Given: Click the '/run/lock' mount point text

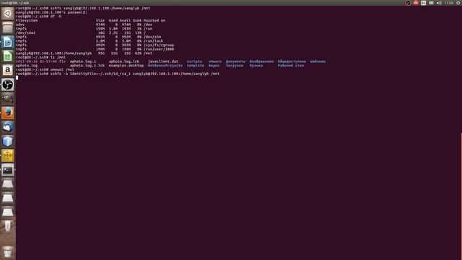Looking at the screenshot, I should coord(153,41).
